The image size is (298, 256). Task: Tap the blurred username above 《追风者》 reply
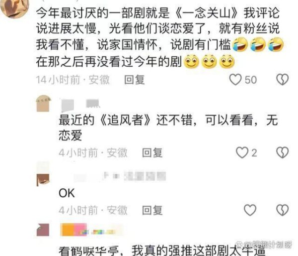coord(80,105)
